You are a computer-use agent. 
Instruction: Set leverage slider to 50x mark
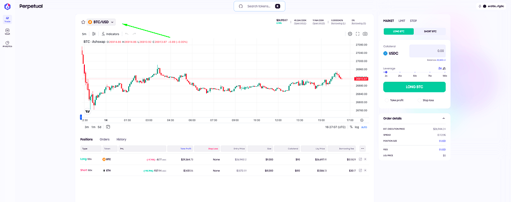point(415,72)
